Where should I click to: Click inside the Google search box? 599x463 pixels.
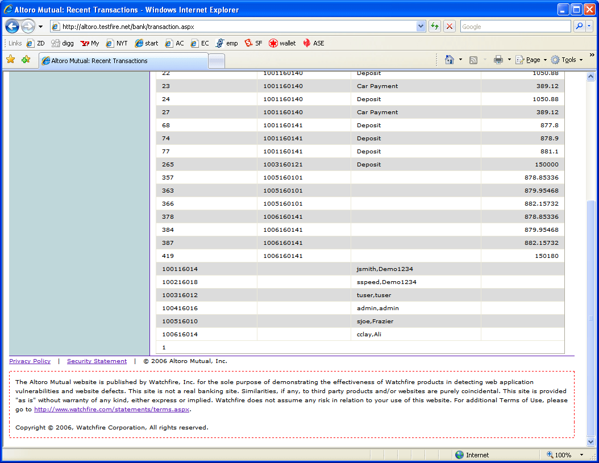point(514,27)
